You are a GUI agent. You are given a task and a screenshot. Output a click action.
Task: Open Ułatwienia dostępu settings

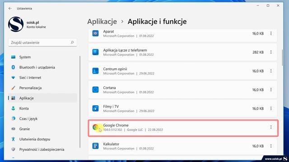pos(42,139)
